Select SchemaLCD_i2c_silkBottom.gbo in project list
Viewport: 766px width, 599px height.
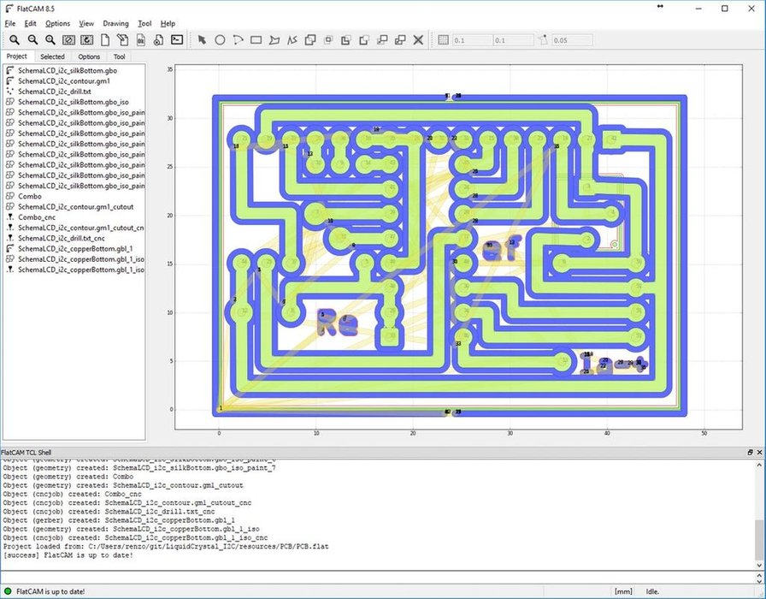pos(68,70)
